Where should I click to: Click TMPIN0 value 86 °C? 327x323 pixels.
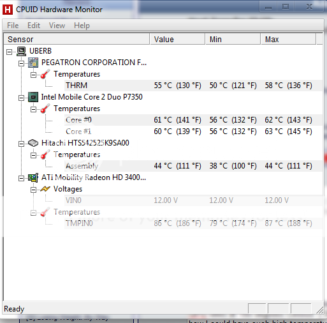pos(177,223)
